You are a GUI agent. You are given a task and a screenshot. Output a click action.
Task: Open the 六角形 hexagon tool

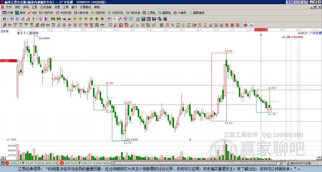point(180,13)
